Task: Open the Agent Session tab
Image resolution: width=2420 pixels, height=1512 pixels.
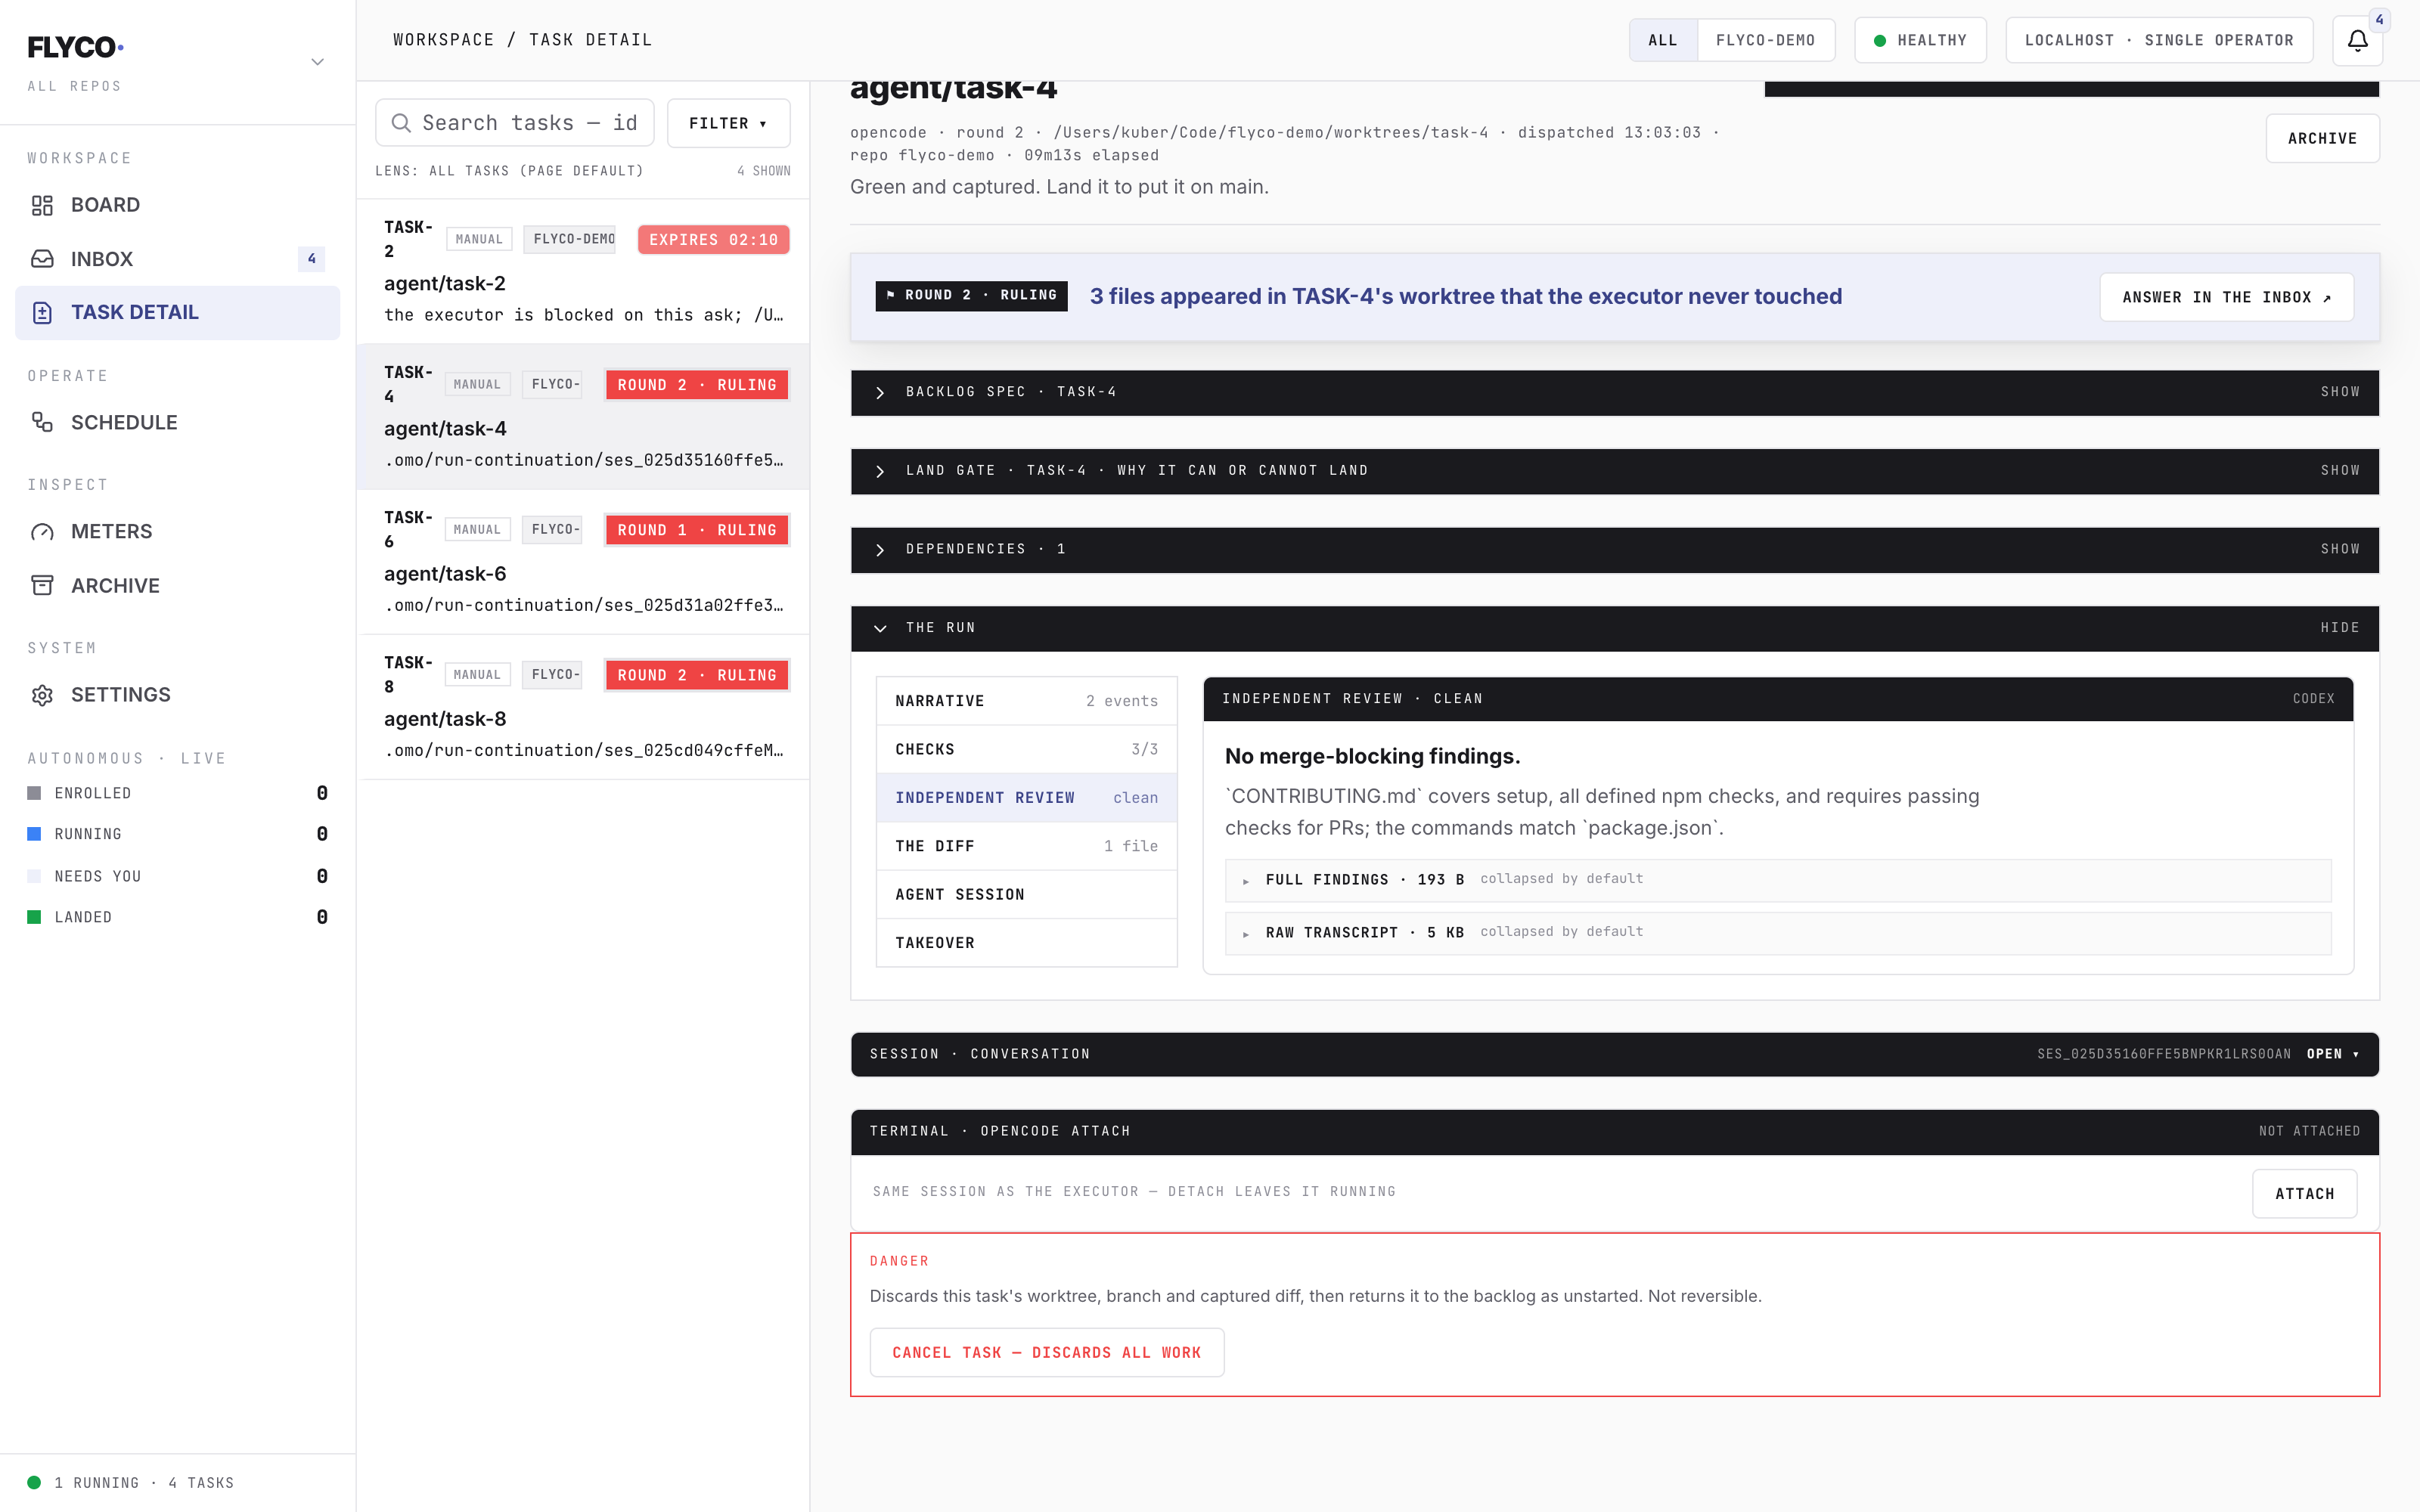Action: coord(1026,894)
